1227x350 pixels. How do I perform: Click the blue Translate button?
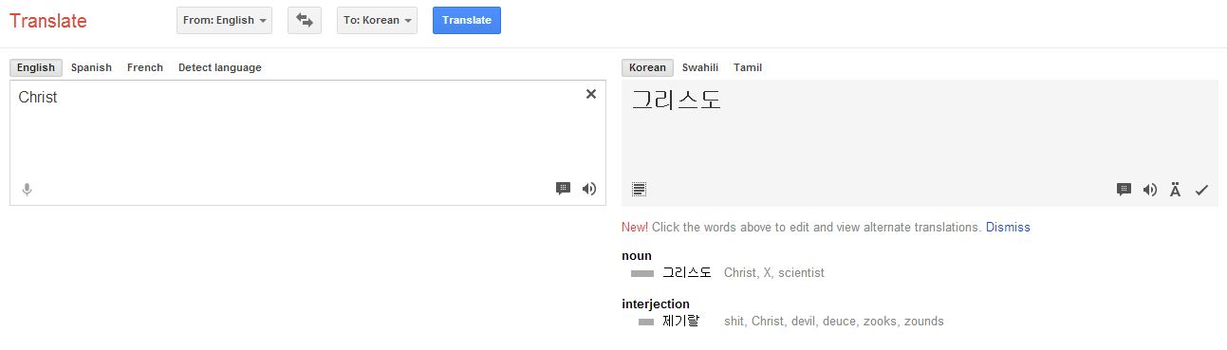467,20
